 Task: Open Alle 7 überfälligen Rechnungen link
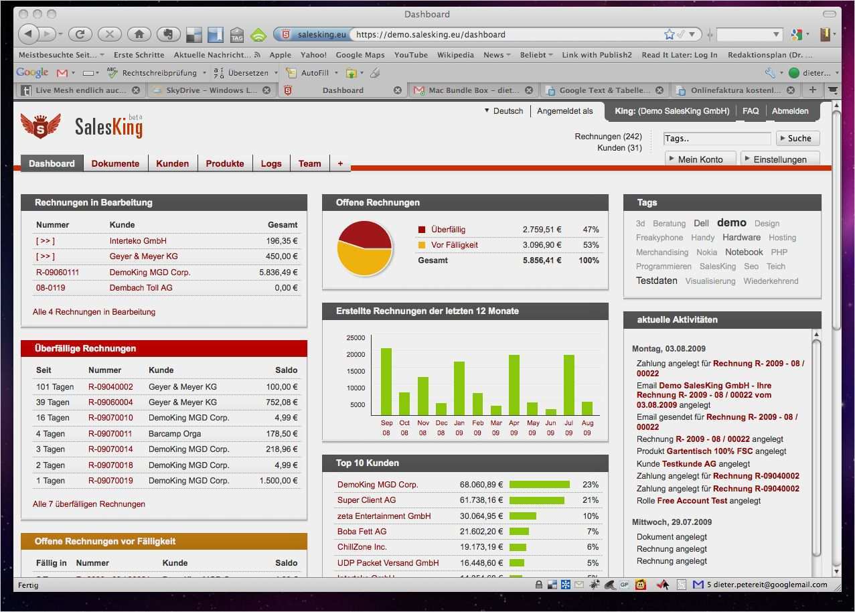pos(89,504)
